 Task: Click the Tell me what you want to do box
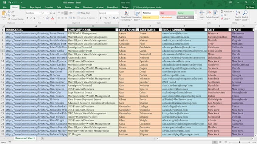coord(147,8)
